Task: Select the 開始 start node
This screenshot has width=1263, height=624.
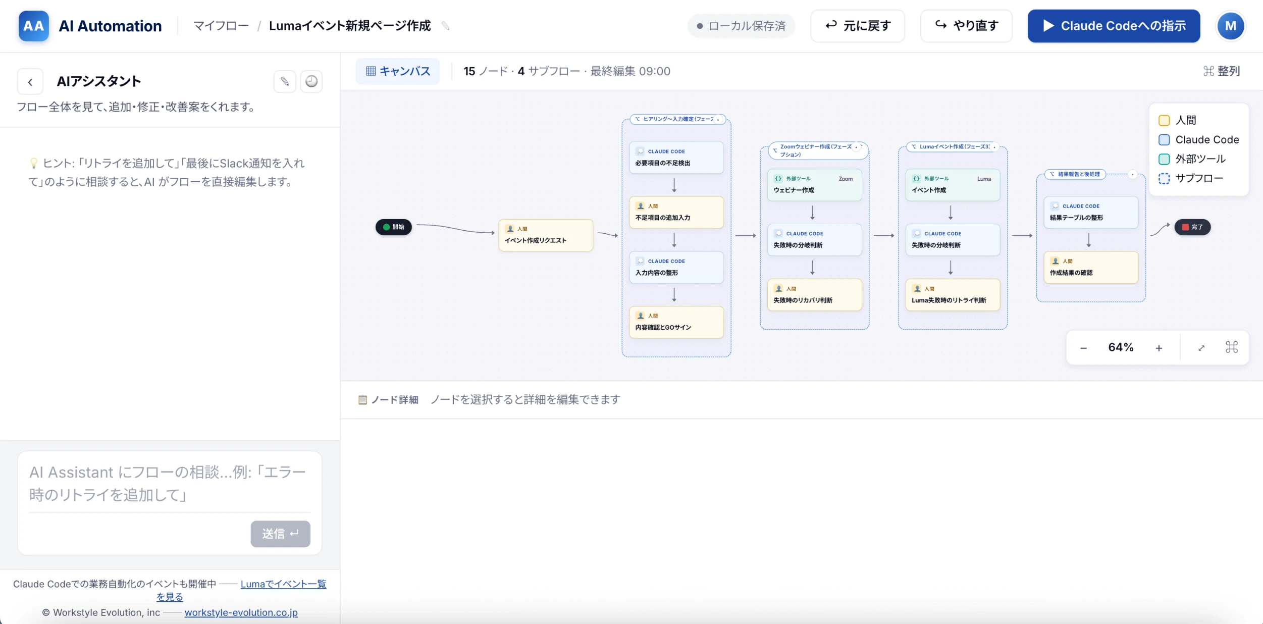Action: pyautogui.click(x=394, y=227)
